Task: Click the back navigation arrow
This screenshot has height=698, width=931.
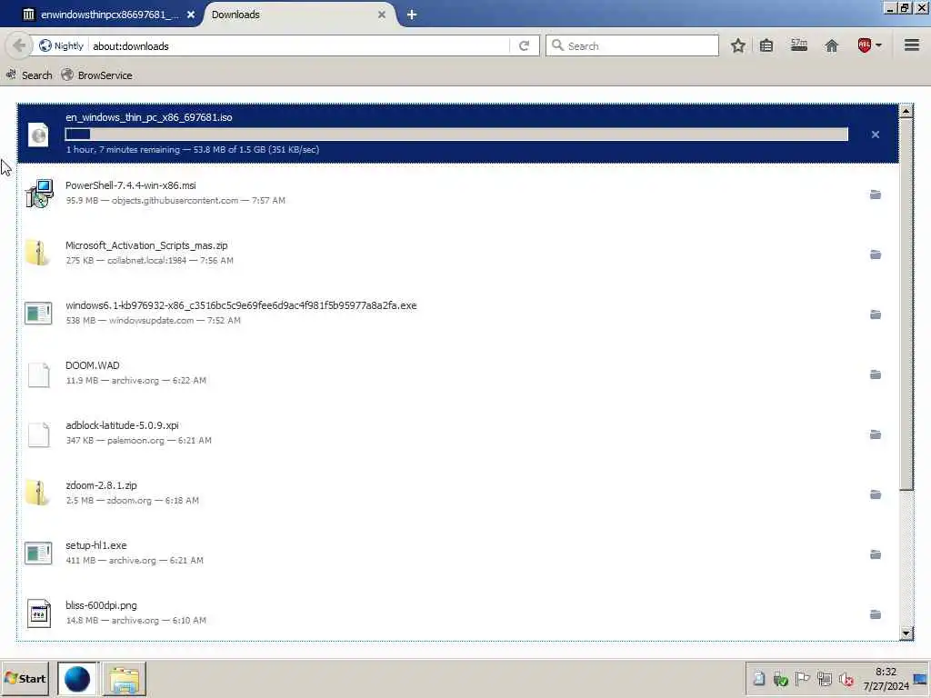Action: [x=18, y=45]
